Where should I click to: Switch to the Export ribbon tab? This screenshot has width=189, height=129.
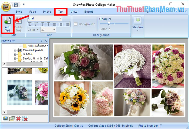pyautogui.click(x=89, y=12)
